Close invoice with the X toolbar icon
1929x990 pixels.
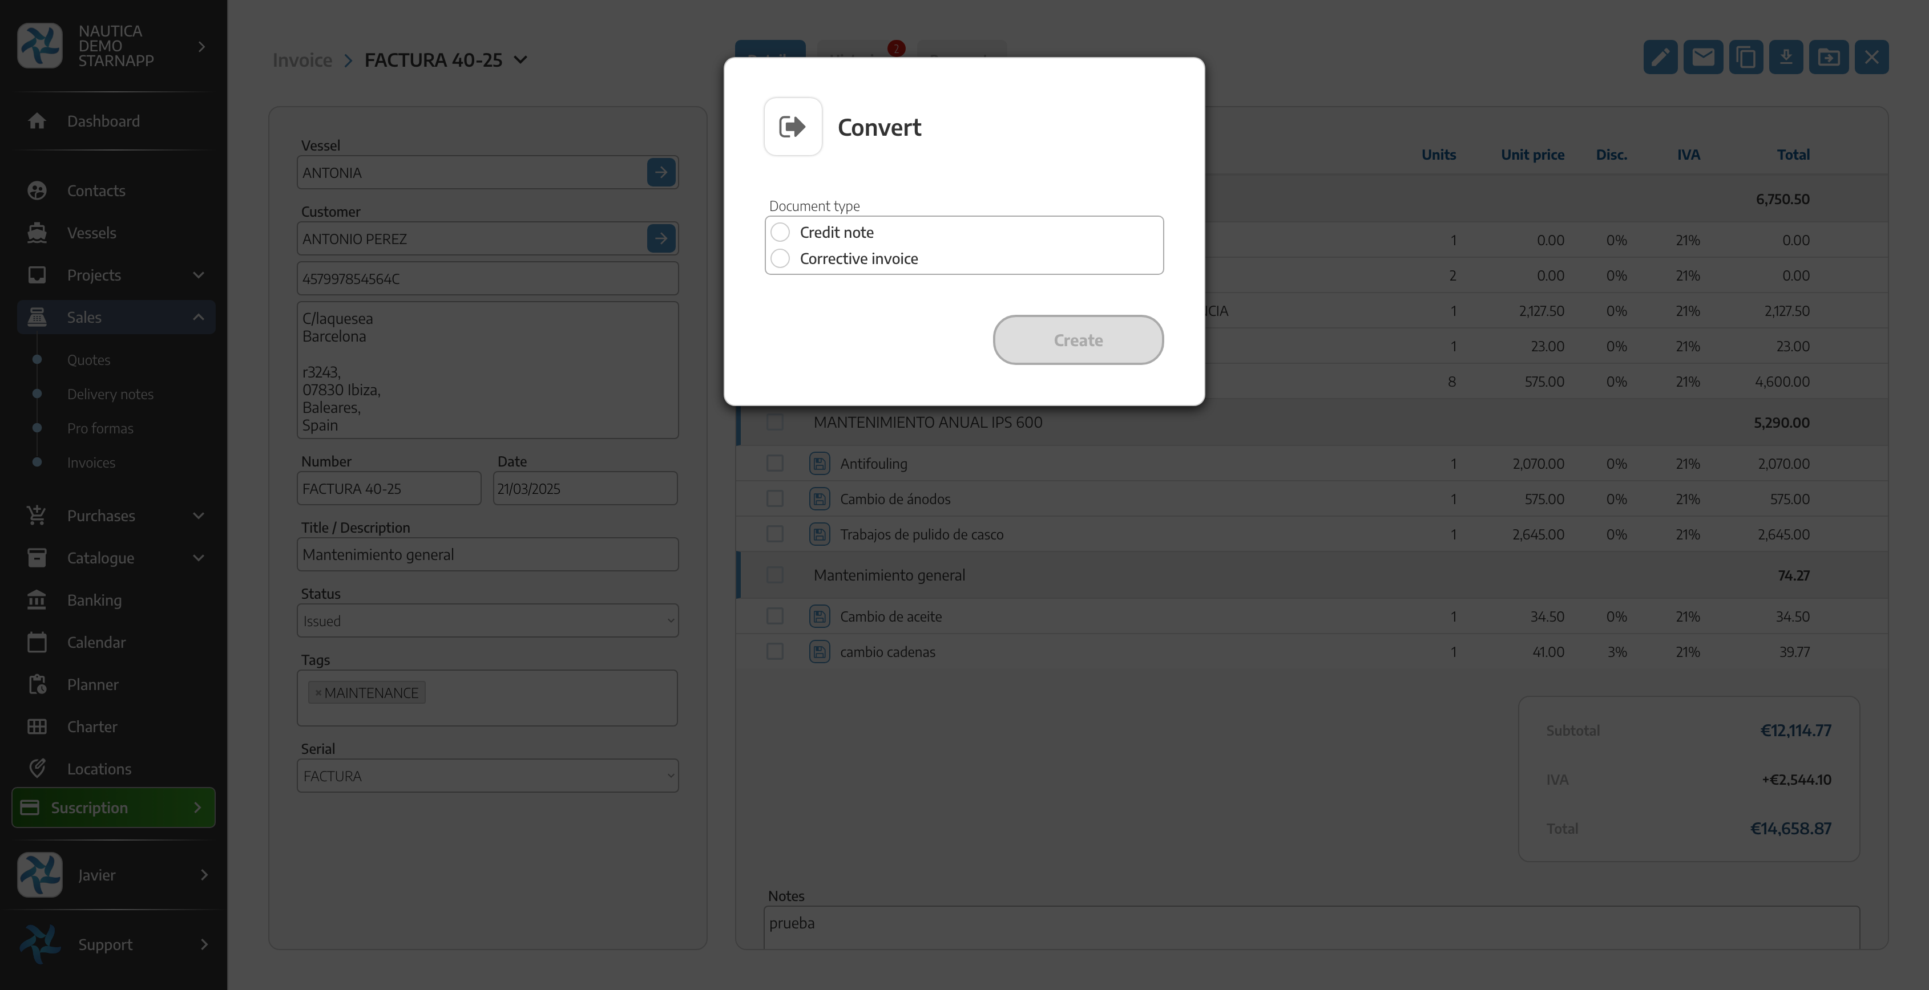[1871, 57]
